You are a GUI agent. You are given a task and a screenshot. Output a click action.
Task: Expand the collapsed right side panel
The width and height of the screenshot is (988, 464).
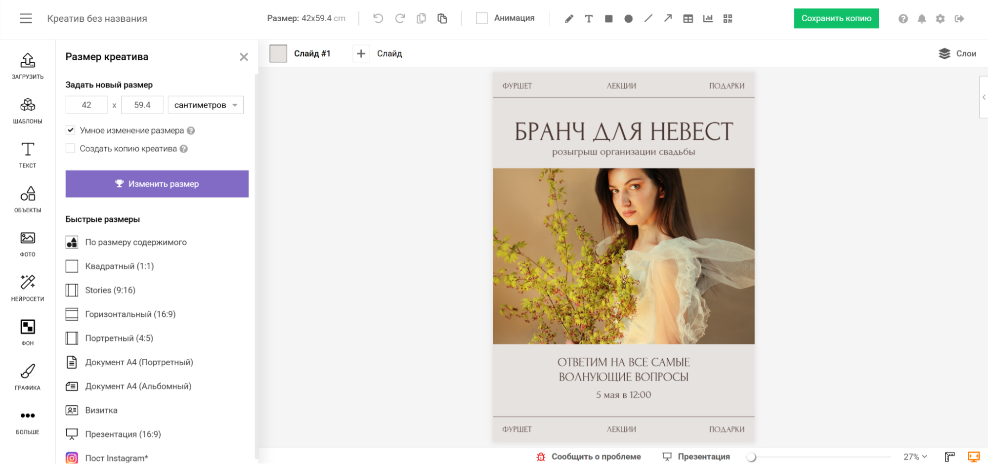(984, 97)
